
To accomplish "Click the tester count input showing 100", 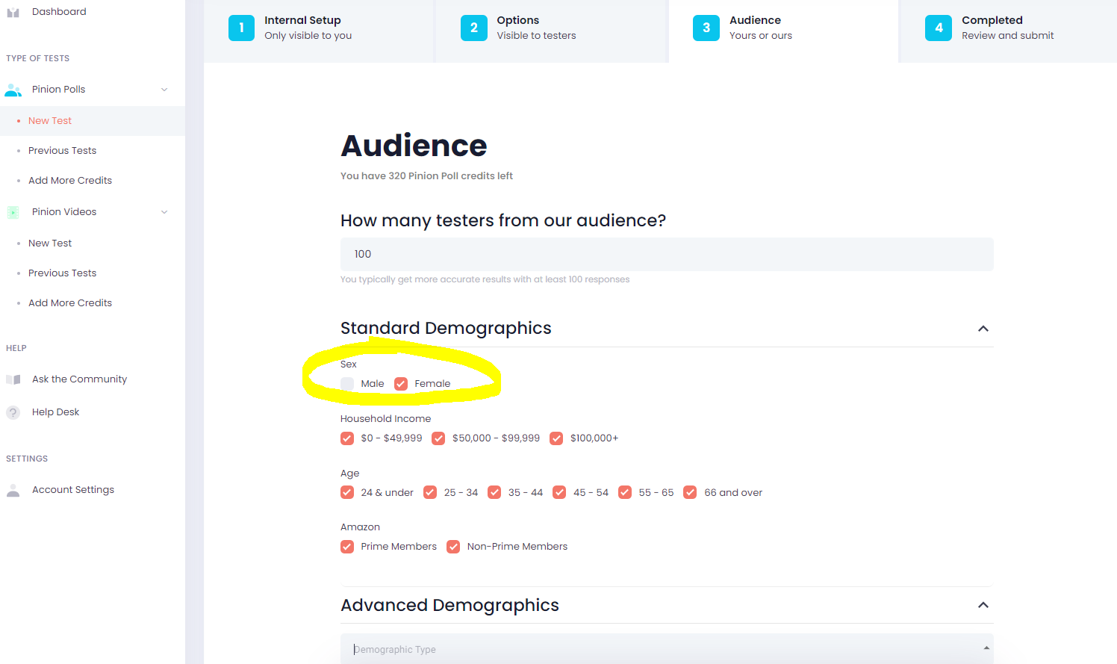I will click(x=667, y=254).
